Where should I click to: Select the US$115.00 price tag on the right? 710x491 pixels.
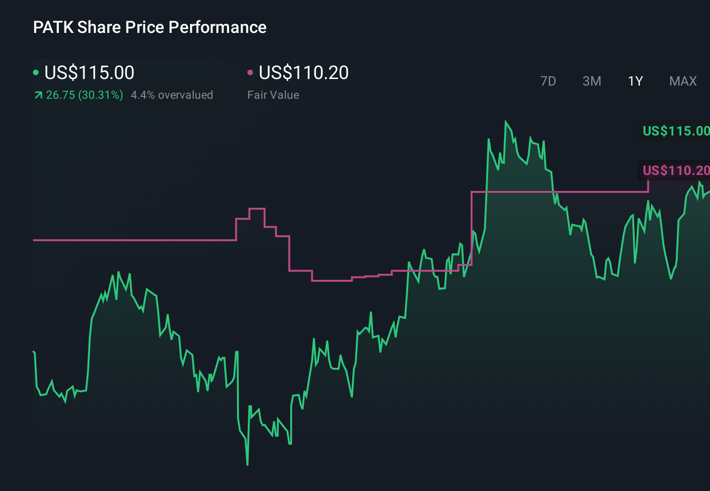point(675,131)
